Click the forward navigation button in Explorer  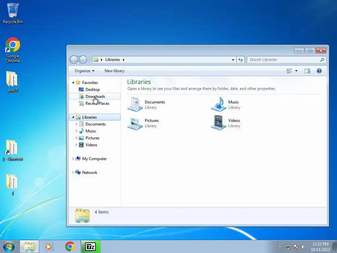coord(83,60)
